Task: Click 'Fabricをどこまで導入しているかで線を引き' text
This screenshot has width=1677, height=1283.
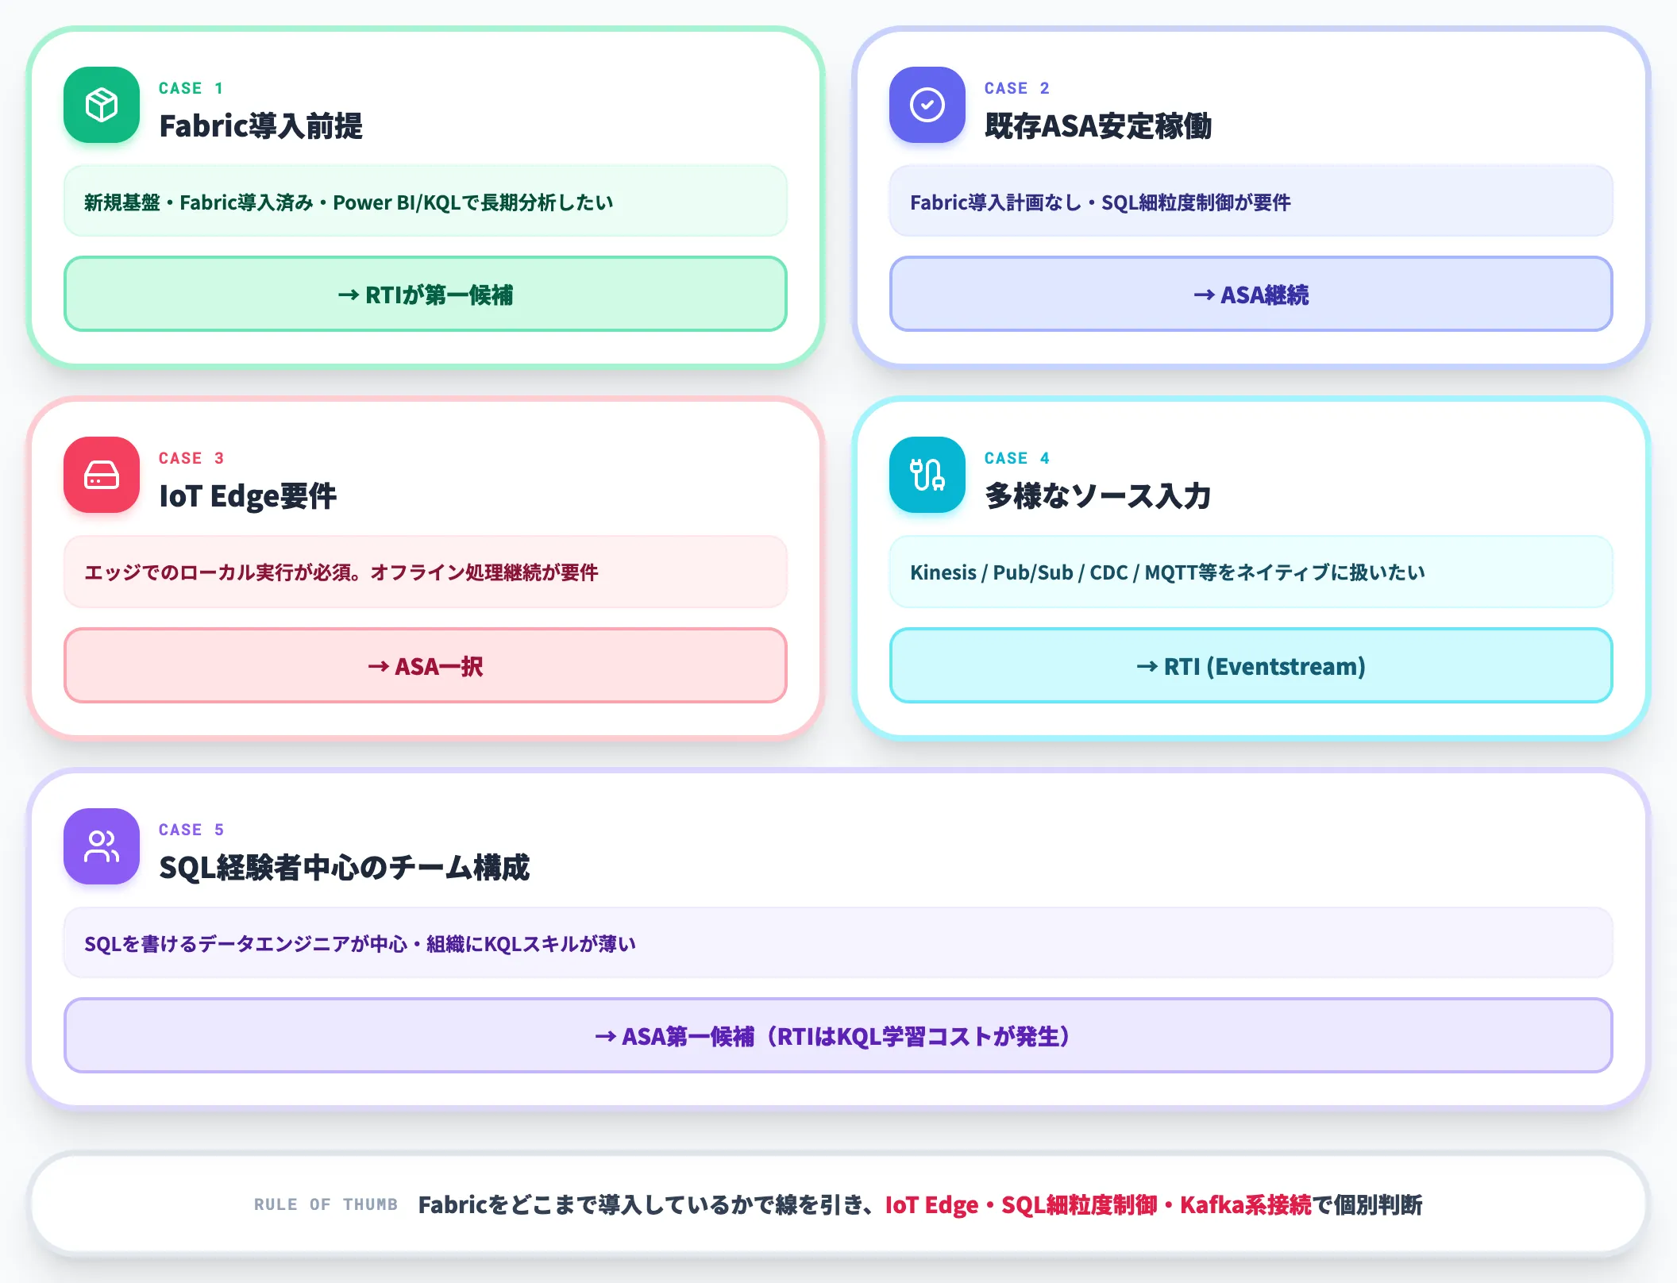Action: 641,1204
